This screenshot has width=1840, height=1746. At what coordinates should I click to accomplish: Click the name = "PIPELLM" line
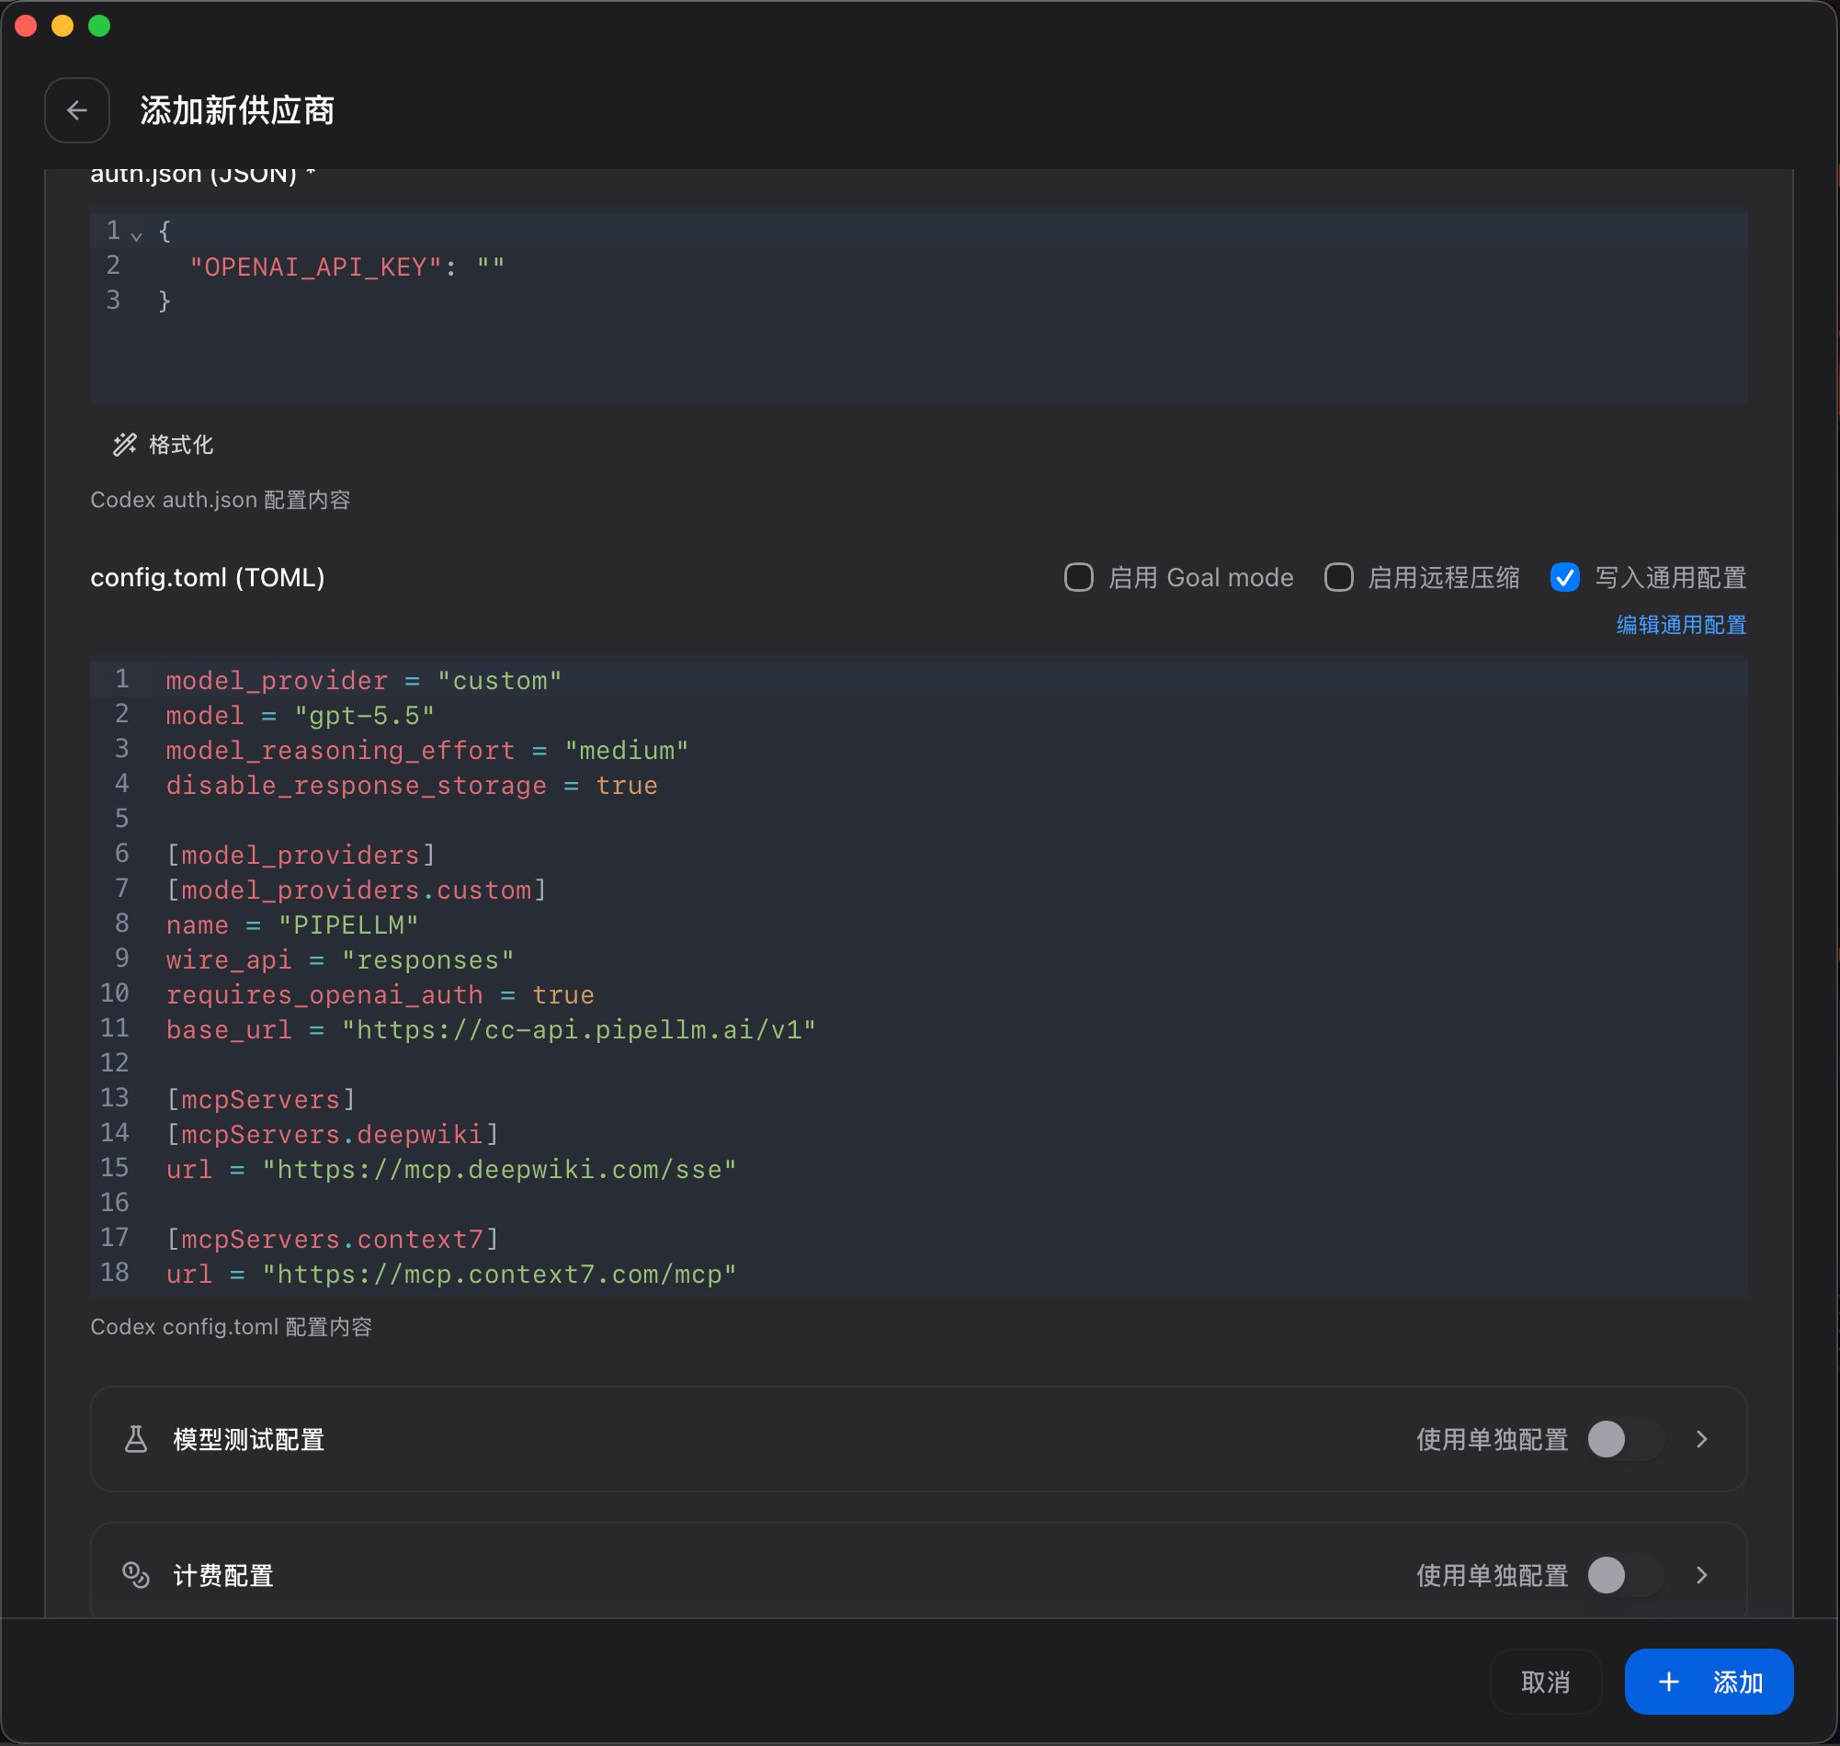(x=292, y=925)
